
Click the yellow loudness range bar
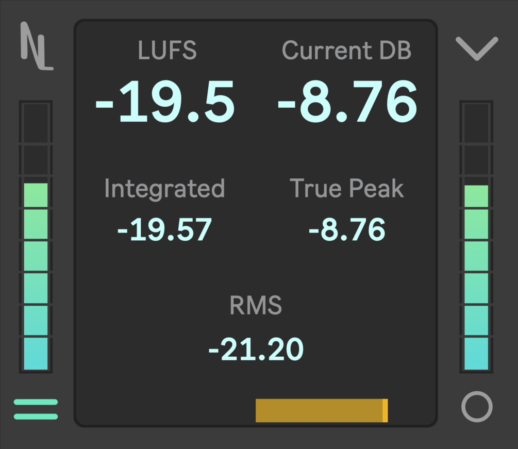point(320,410)
